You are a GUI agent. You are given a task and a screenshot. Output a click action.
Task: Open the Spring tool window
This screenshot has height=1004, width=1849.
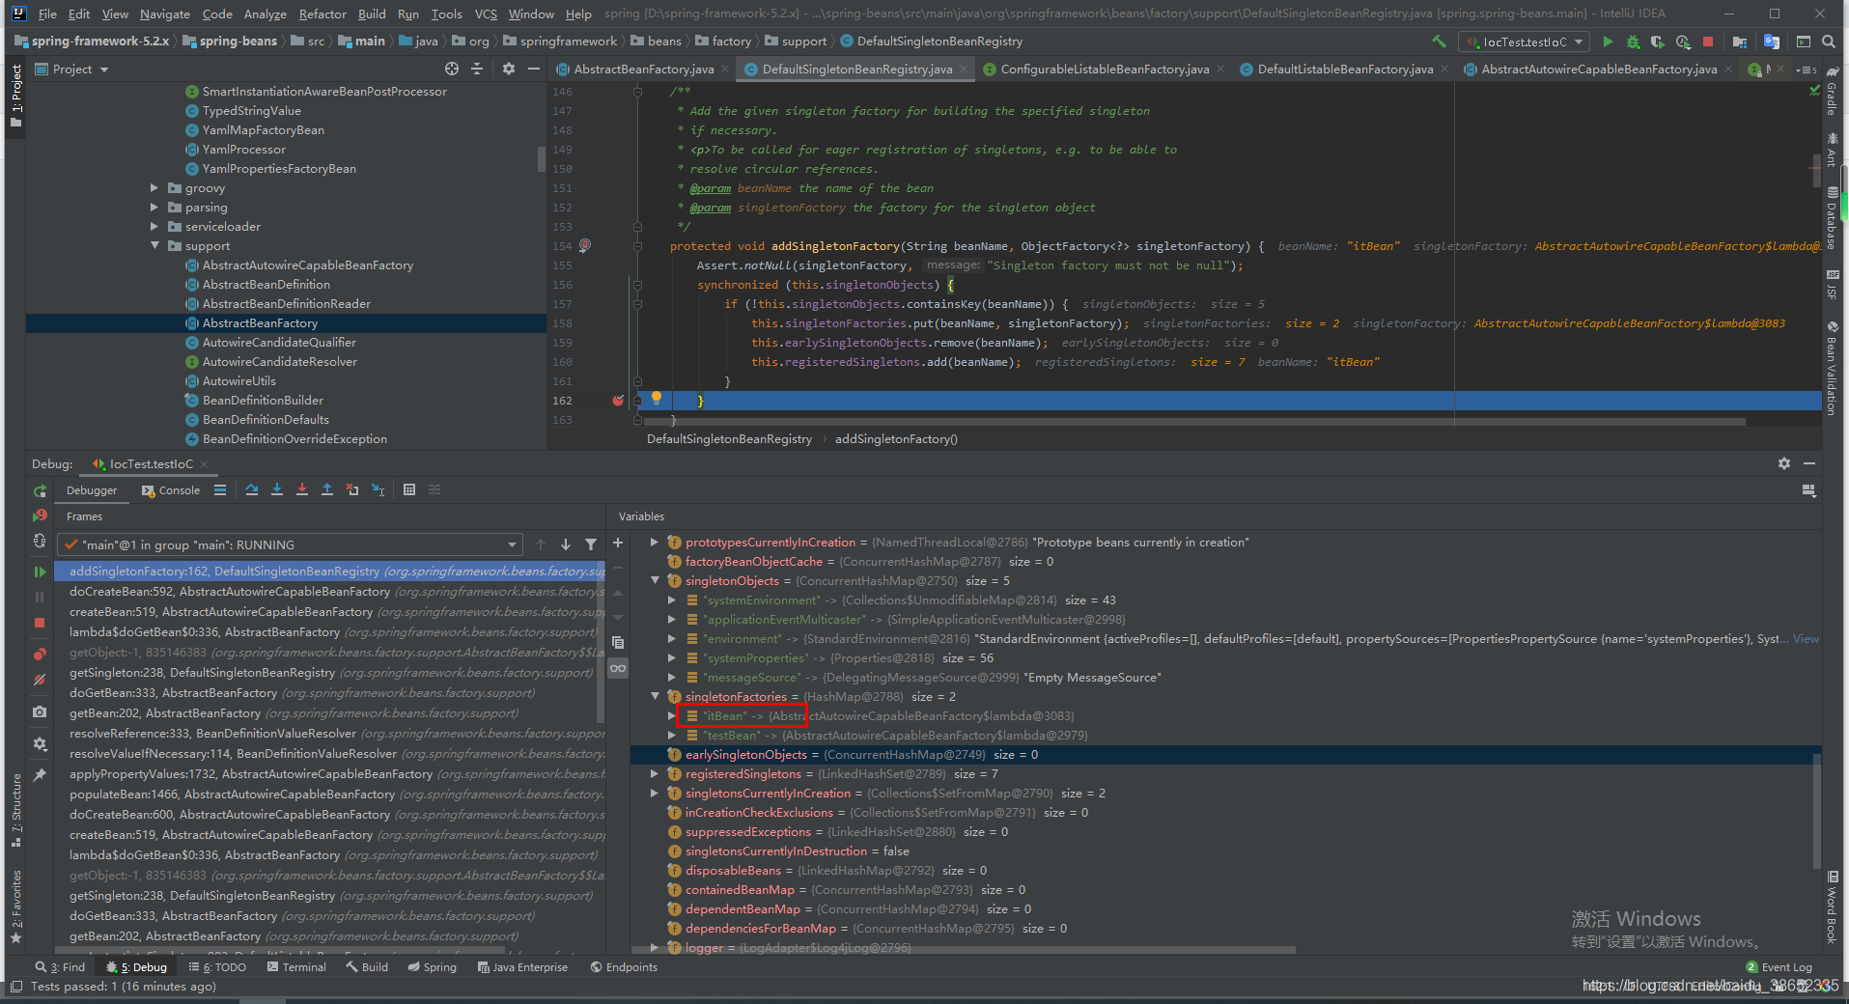(432, 966)
